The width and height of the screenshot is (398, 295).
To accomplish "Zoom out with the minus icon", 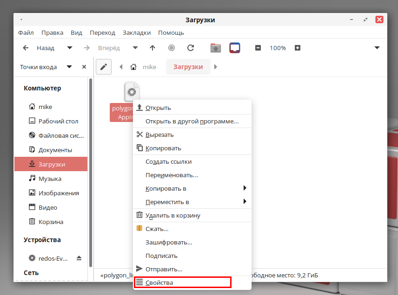I will (x=258, y=48).
